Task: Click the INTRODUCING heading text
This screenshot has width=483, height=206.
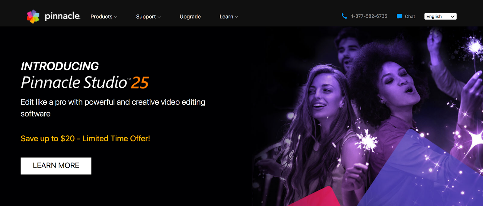Action: pos(60,66)
